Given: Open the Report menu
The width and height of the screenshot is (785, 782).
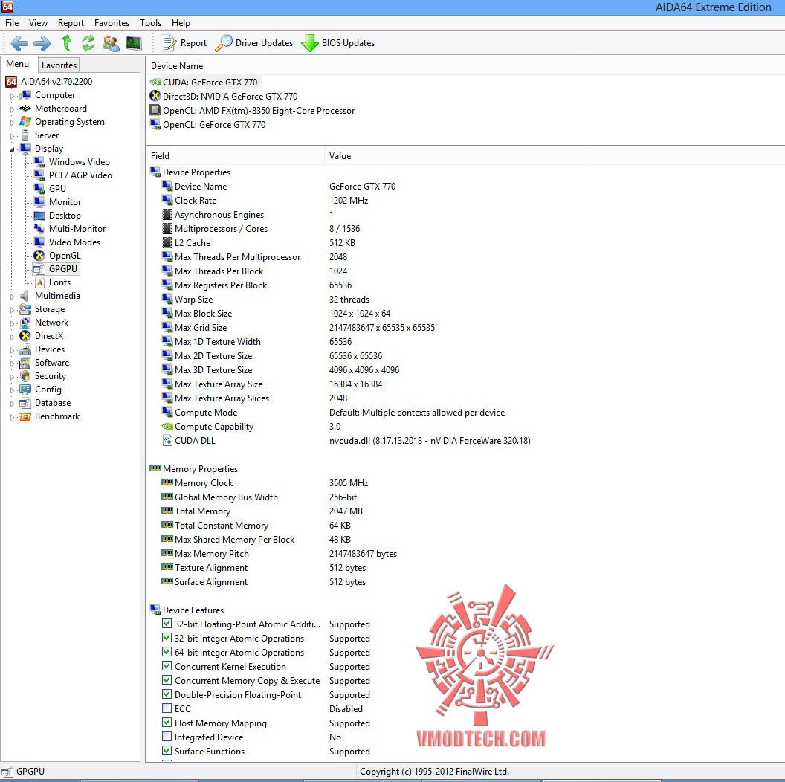Looking at the screenshot, I should (71, 23).
